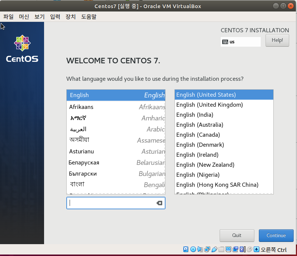Select English (United Kingdom) locale
Viewport: 297px width, 256px height.
click(224, 105)
